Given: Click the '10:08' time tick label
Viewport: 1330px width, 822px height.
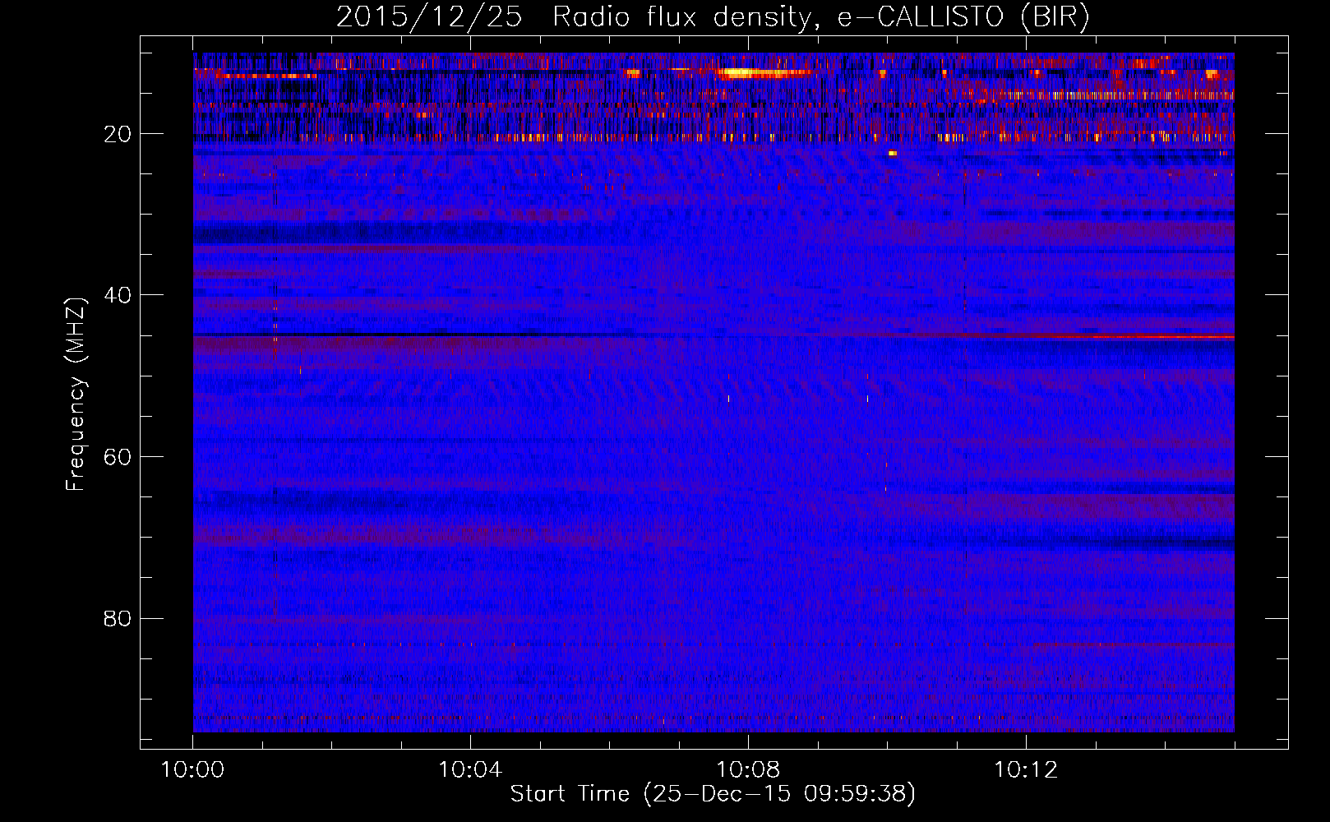Looking at the screenshot, I should click(748, 770).
